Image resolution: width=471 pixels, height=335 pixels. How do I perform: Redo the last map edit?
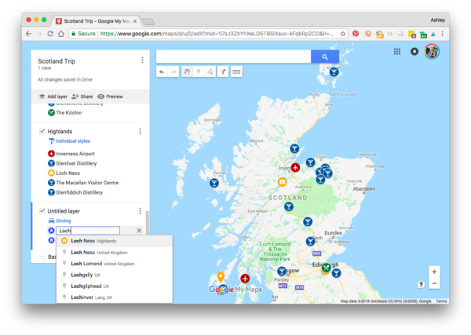tap(173, 71)
